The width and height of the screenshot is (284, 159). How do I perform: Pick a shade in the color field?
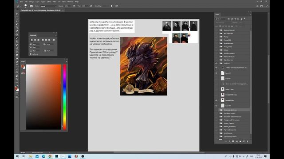click(x=43, y=97)
